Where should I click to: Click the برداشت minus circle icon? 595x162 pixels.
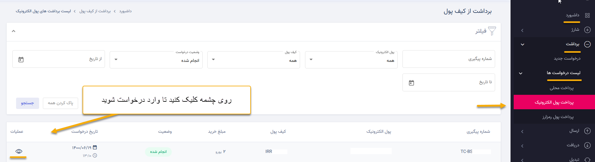tap(587, 44)
